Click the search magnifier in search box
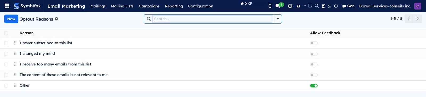 149,19
